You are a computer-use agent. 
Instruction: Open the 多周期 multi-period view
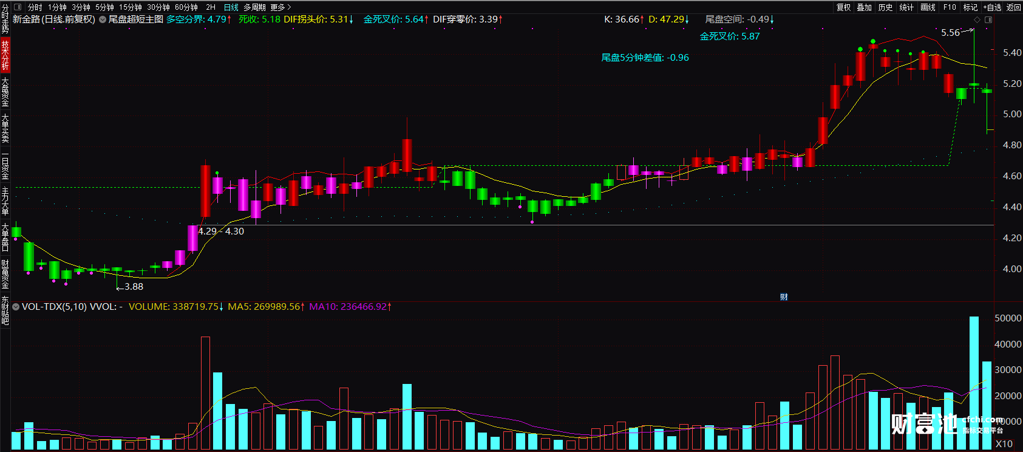[254, 7]
